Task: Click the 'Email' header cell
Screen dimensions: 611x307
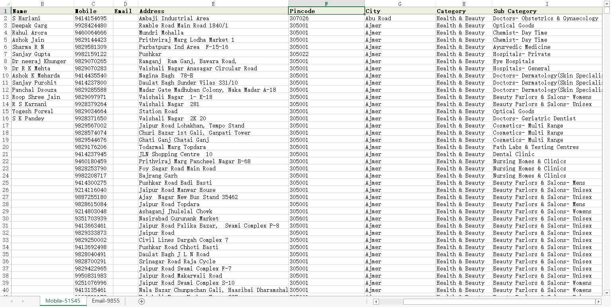Action: (x=126, y=11)
